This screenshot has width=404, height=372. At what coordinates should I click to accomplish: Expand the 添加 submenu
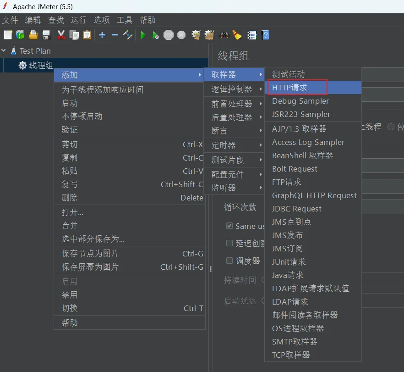coord(129,75)
